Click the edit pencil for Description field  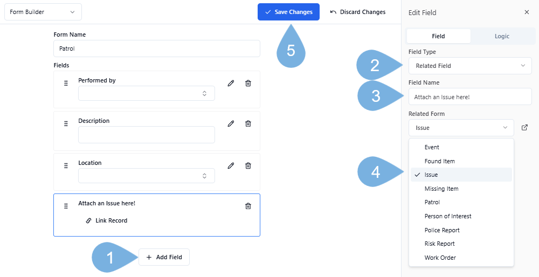[231, 123]
